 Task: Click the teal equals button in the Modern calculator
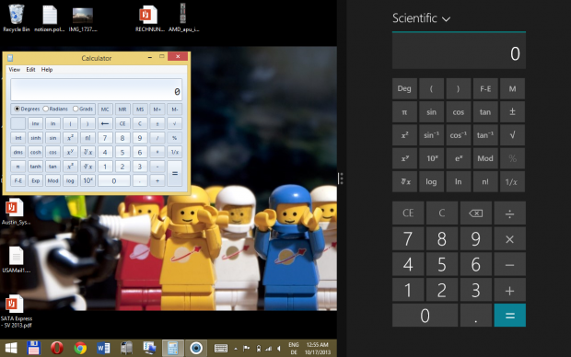click(x=509, y=316)
